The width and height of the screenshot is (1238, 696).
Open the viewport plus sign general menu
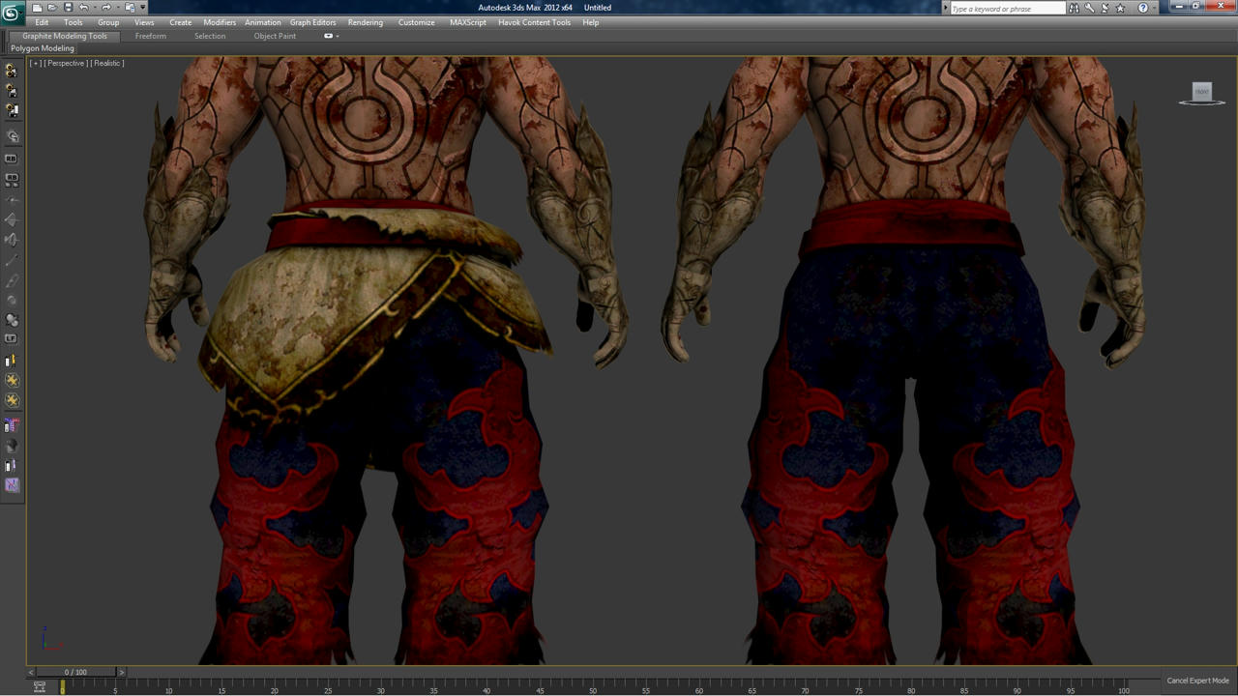tap(36, 63)
